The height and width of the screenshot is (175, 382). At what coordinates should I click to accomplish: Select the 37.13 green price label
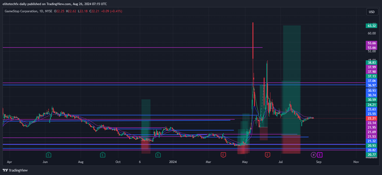371,76
